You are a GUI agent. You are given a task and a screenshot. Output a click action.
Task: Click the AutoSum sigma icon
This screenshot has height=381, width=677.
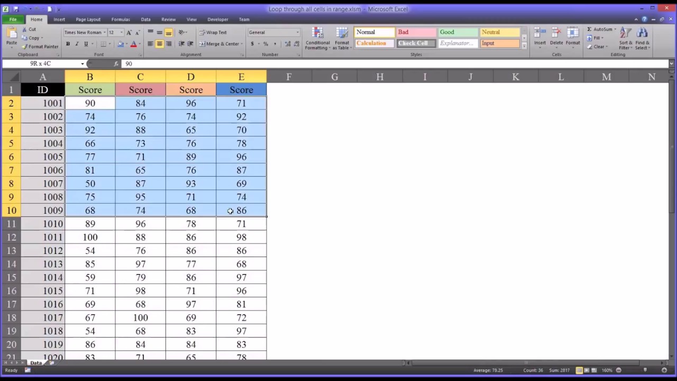(x=589, y=30)
